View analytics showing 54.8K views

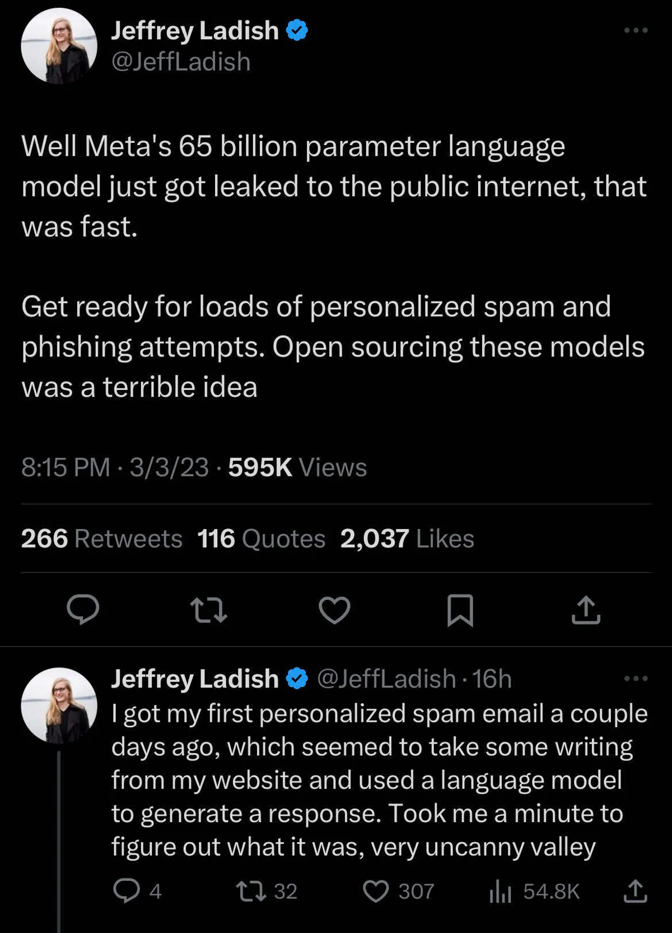point(500,890)
